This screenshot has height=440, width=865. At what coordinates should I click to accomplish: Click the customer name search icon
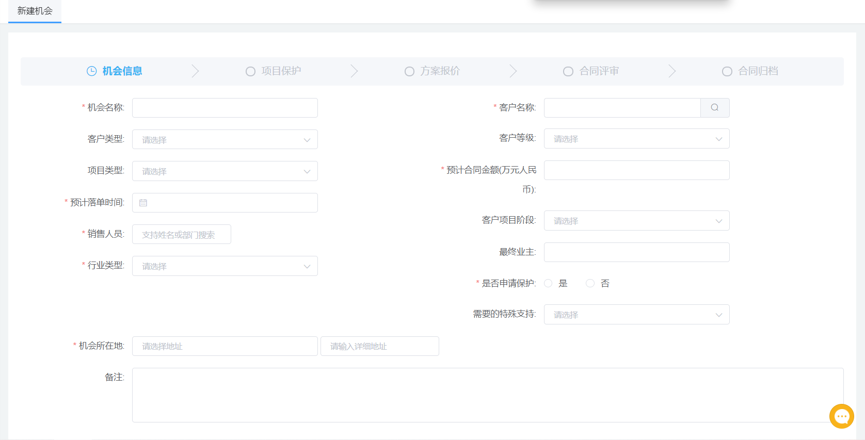[714, 108]
